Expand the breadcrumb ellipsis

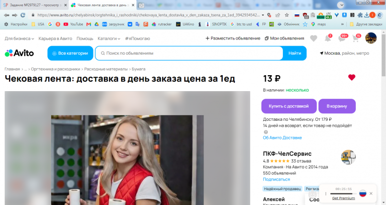click(25, 69)
